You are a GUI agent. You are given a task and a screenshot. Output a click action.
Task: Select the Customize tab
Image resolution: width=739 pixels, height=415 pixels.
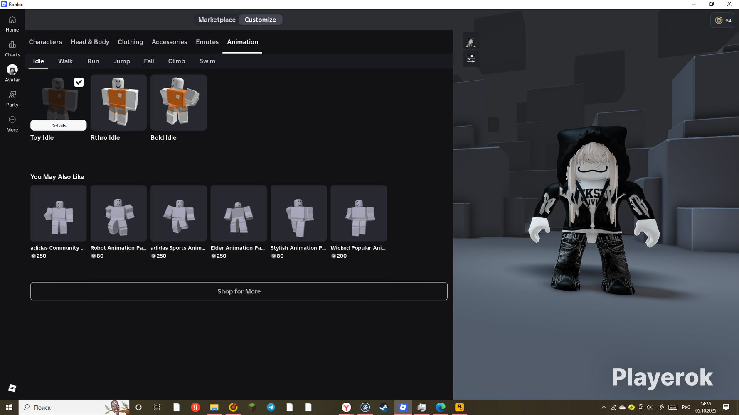pos(260,20)
